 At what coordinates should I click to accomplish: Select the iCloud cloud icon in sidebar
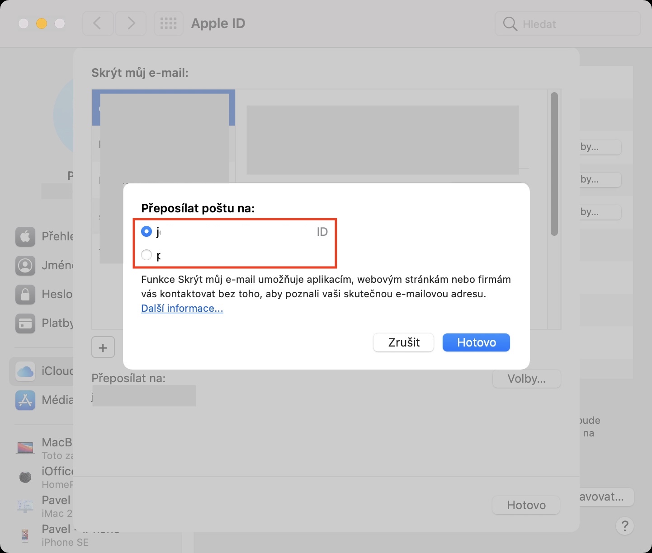(25, 371)
